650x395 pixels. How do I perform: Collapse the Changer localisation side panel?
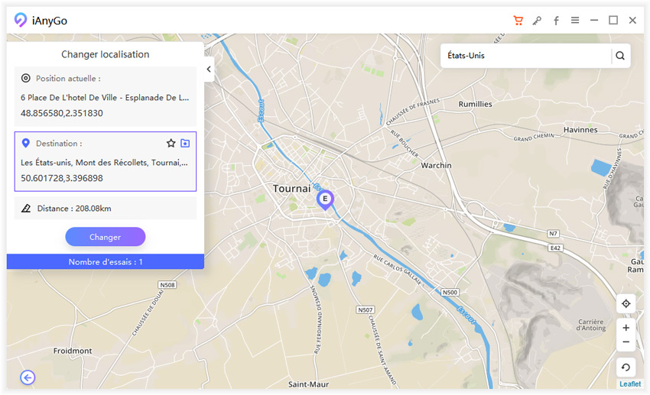click(x=209, y=70)
